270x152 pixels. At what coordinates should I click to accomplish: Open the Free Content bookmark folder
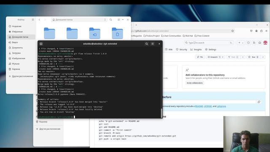point(202,36)
